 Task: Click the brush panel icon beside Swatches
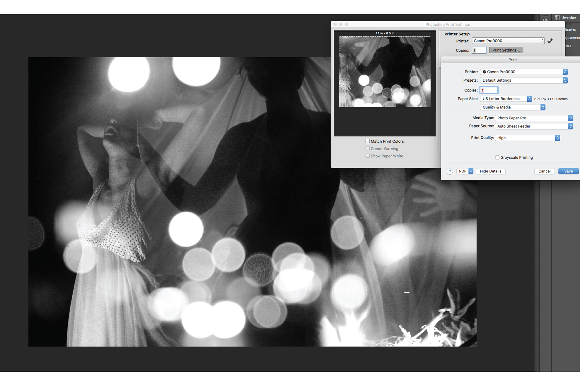(545, 19)
